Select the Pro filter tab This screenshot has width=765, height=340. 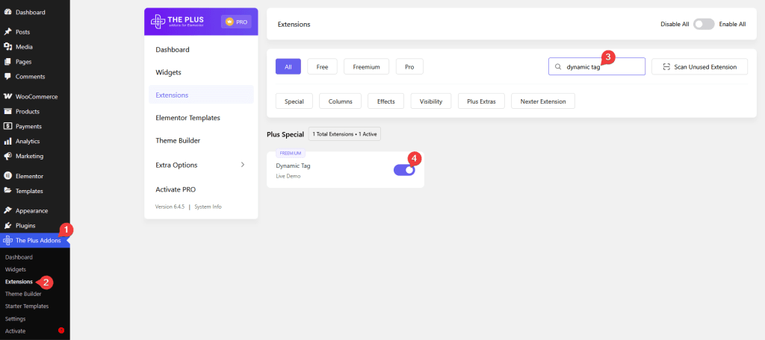pyautogui.click(x=409, y=67)
